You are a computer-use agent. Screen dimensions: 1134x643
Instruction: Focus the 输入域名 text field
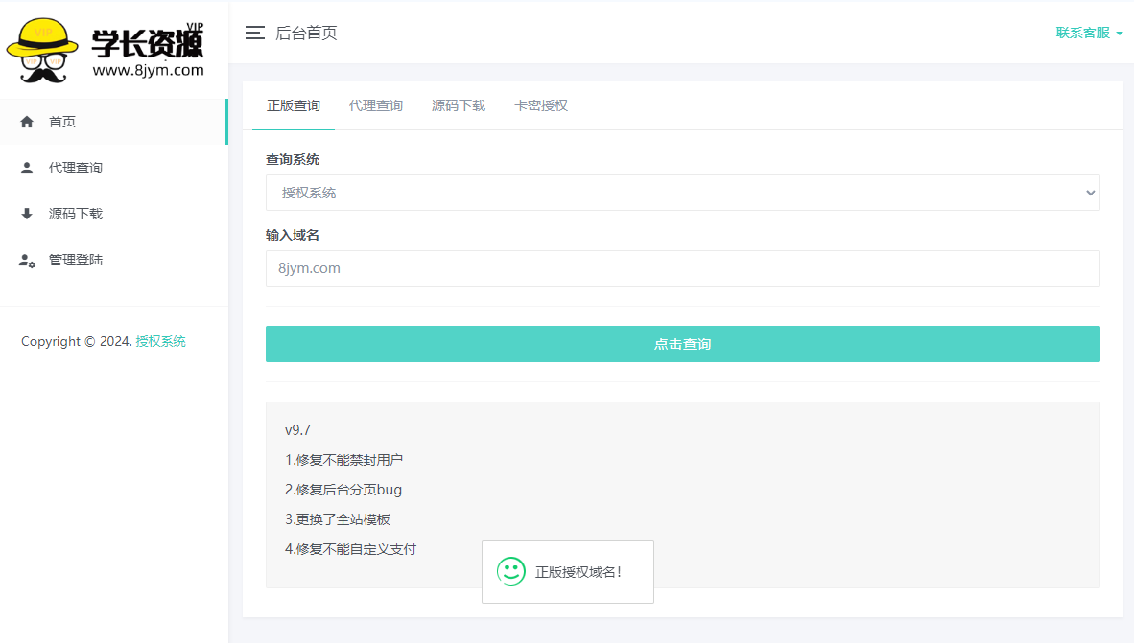coord(682,268)
